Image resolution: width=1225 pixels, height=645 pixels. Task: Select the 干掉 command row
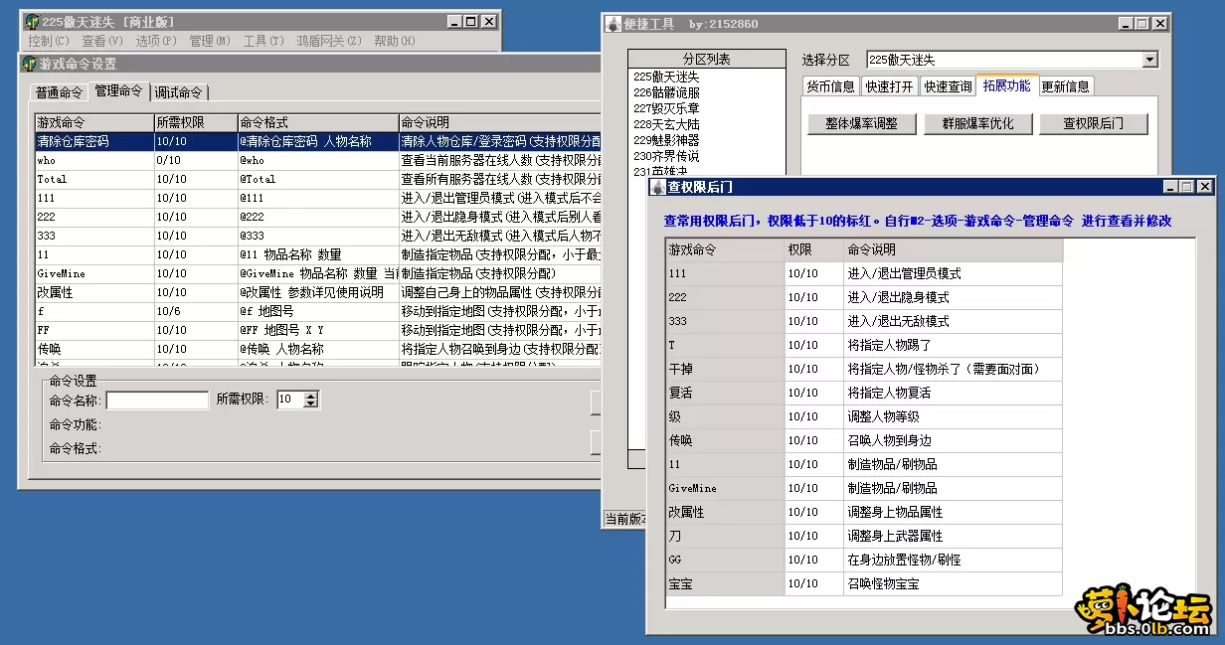(864, 369)
